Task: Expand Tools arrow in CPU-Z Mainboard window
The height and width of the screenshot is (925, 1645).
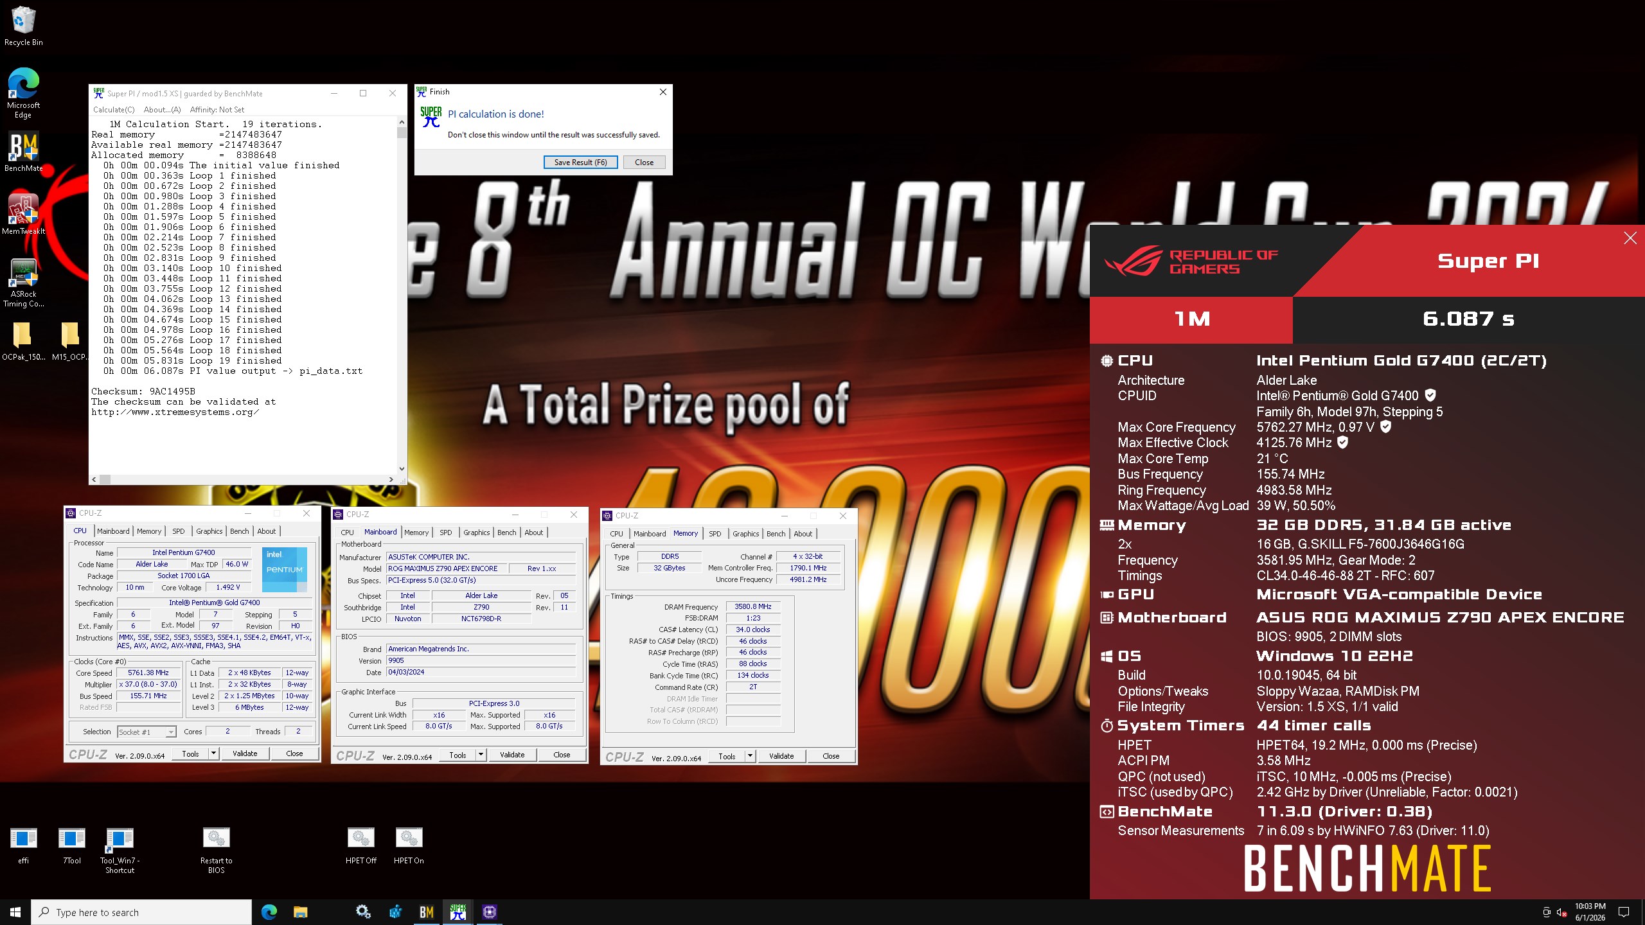Action: (481, 755)
